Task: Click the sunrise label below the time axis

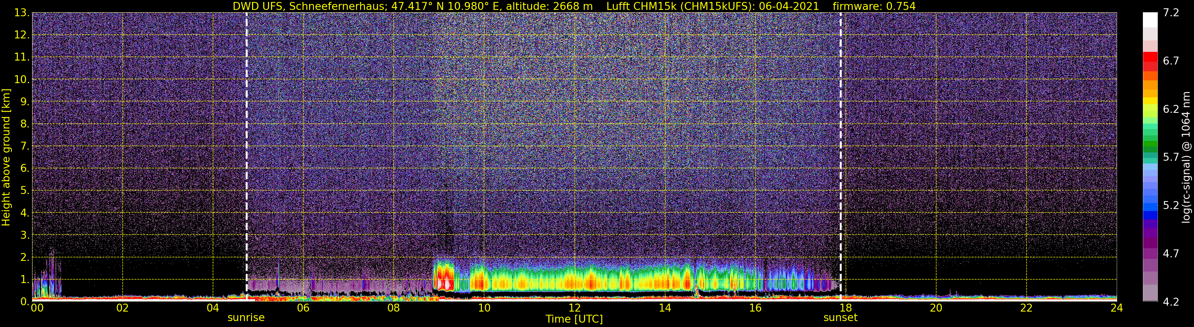Action: click(x=246, y=318)
